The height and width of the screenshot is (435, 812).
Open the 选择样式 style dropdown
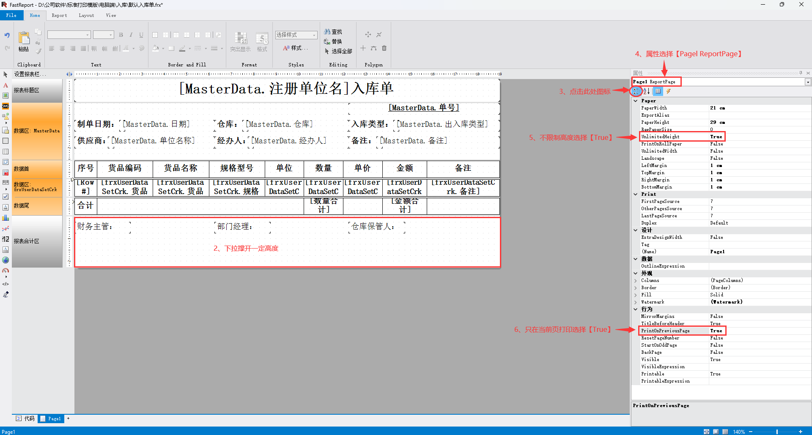(296, 35)
